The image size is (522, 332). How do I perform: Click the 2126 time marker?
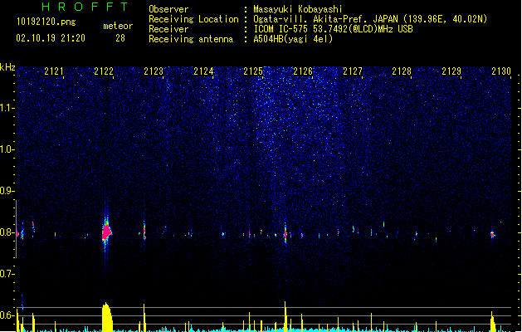[303, 71]
